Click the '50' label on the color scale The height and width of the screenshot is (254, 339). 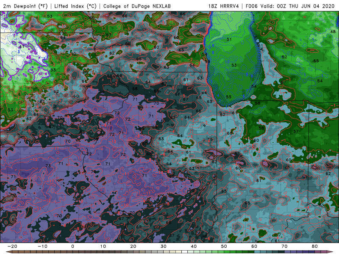[x=224, y=246]
